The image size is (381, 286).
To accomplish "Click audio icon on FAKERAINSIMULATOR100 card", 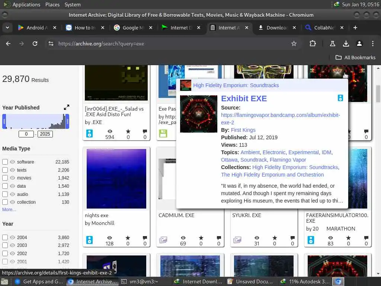I will pyautogui.click(x=311, y=240).
